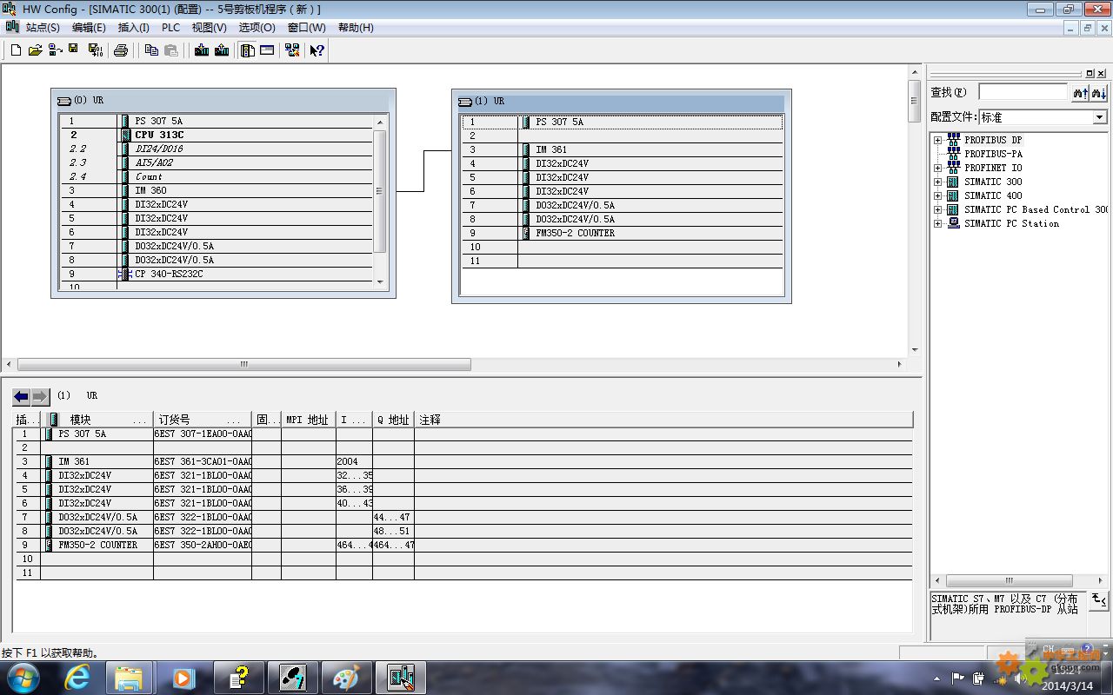Click the Open folder toolbar icon
Screen dimensions: 1113x695
tap(35, 50)
